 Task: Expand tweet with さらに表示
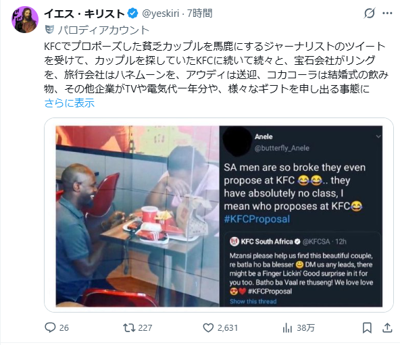click(70, 103)
